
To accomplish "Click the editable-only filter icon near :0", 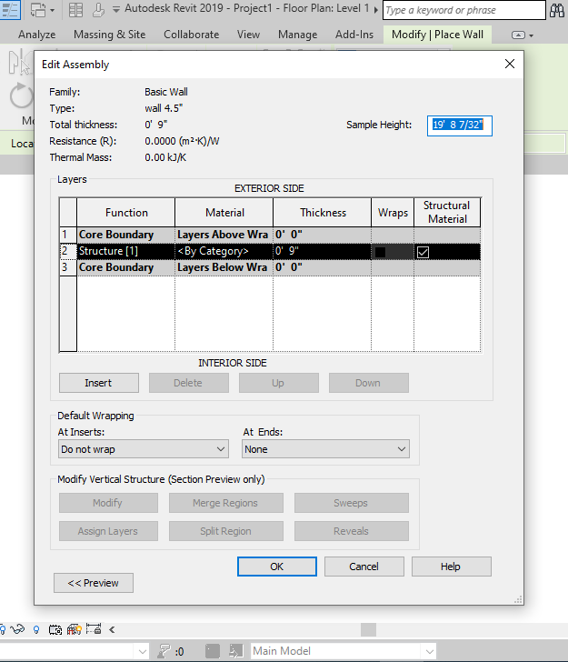I will pos(164,651).
